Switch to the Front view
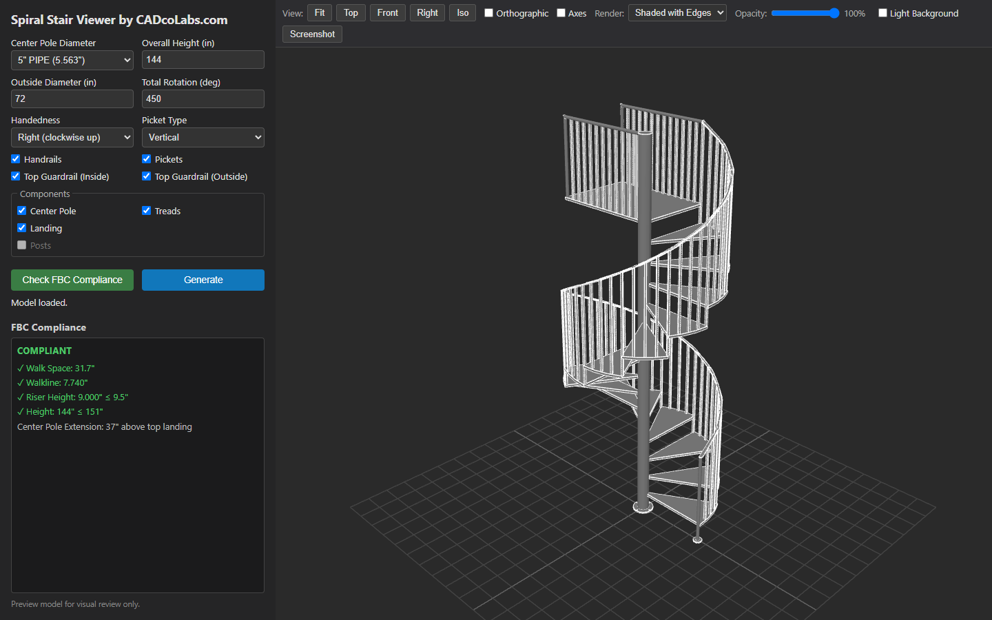992x620 pixels. click(388, 12)
